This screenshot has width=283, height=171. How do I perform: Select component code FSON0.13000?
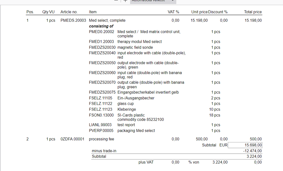click(101, 115)
